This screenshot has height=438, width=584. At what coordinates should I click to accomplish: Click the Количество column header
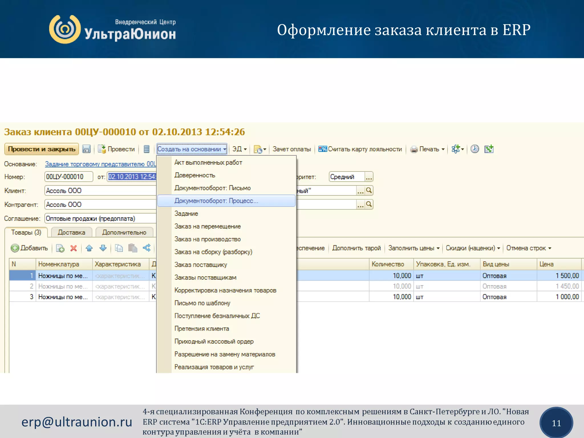point(391,264)
